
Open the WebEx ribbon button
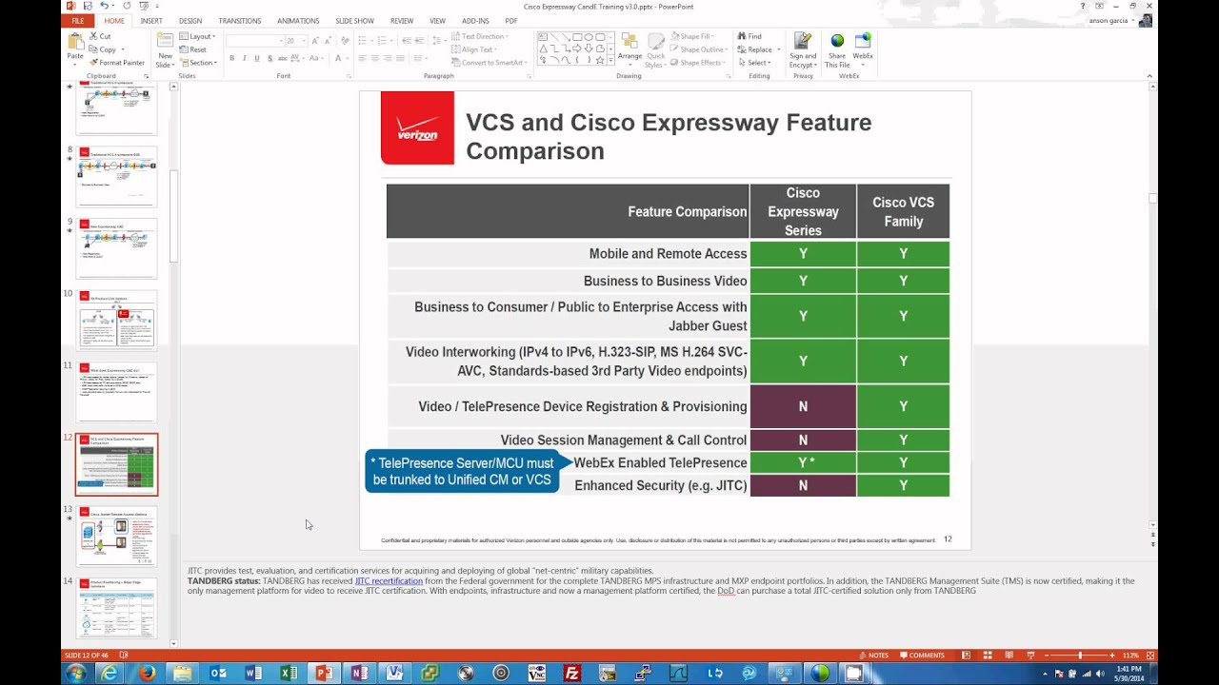[863, 47]
